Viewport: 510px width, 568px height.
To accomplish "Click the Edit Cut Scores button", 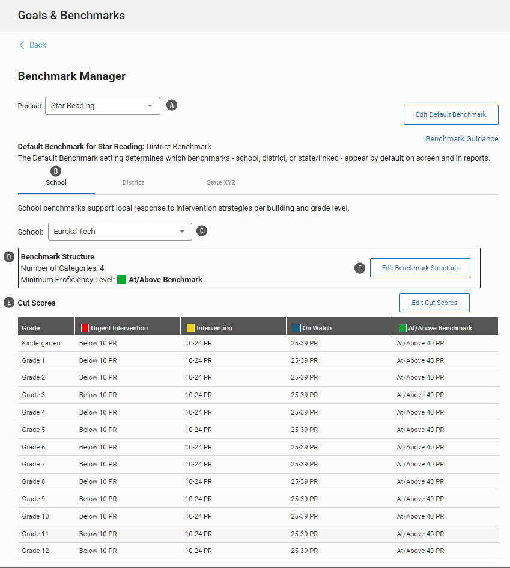I will coord(434,303).
